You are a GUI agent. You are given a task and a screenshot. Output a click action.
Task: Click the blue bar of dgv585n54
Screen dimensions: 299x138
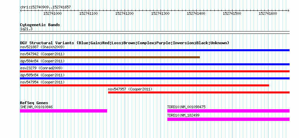[x=155, y=78]
